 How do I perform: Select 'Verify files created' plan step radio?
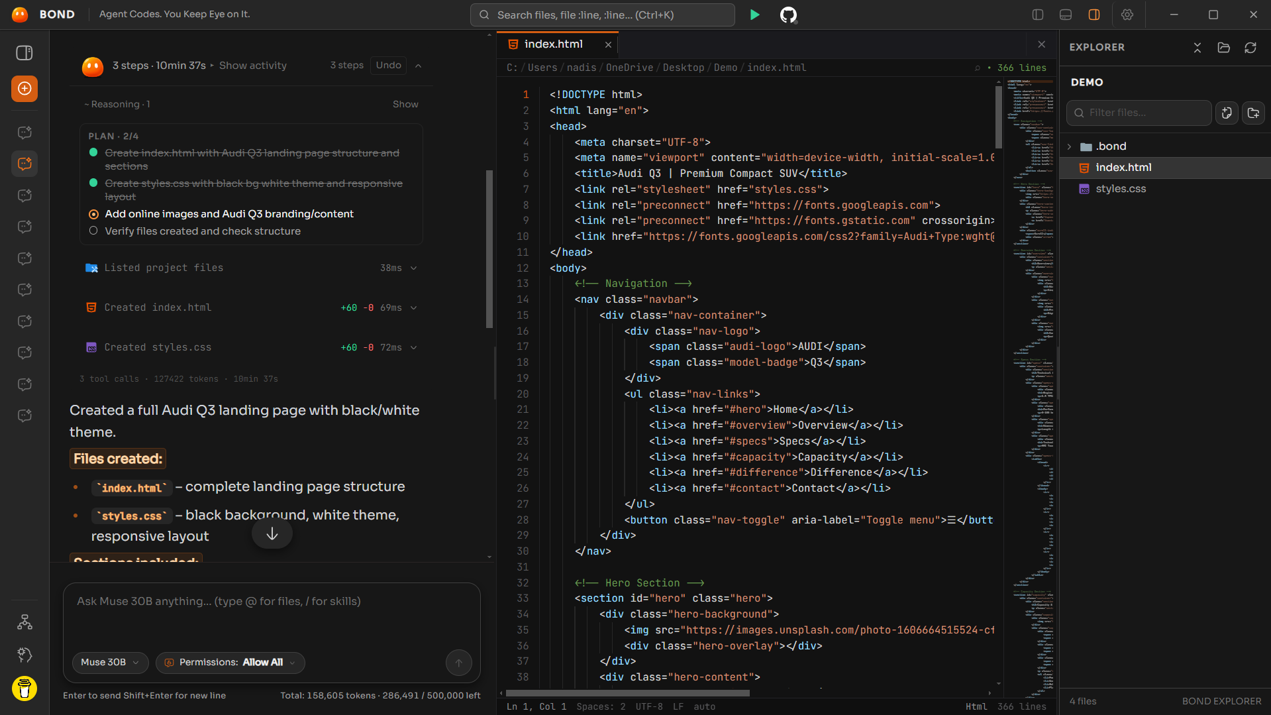click(x=93, y=231)
